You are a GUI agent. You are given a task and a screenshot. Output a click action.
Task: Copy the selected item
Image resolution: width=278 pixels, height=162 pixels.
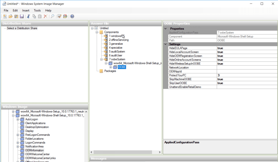point(34,16)
